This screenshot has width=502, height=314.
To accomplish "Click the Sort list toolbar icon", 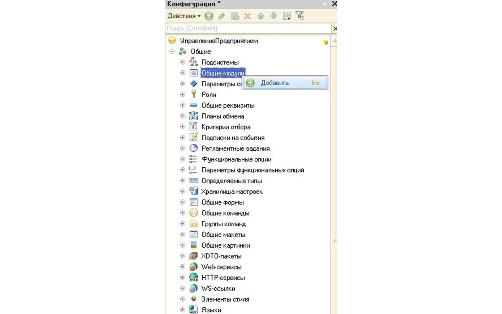I will [x=287, y=16].
